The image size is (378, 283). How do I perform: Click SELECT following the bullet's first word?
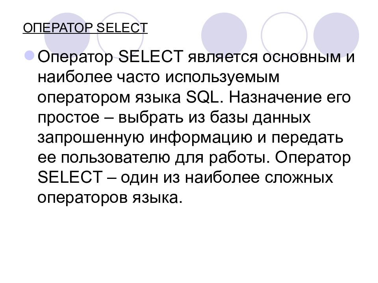(150, 57)
